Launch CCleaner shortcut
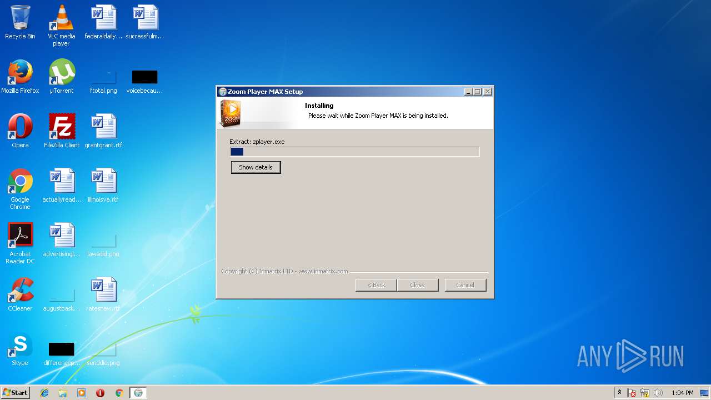This screenshot has height=400, width=711. point(20,294)
